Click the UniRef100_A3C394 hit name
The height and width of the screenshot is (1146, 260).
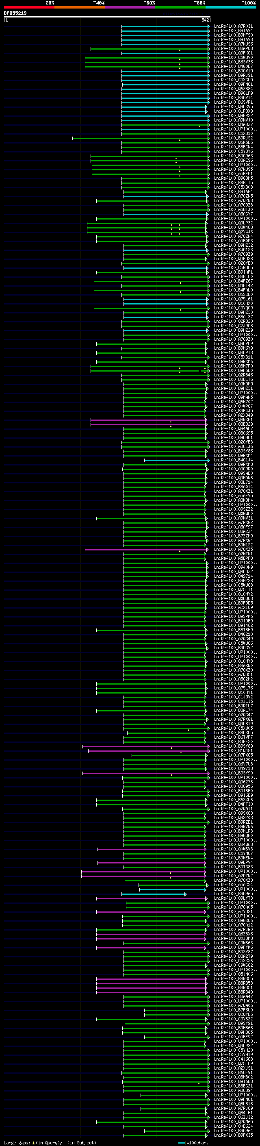pyautogui.click(x=233, y=1091)
